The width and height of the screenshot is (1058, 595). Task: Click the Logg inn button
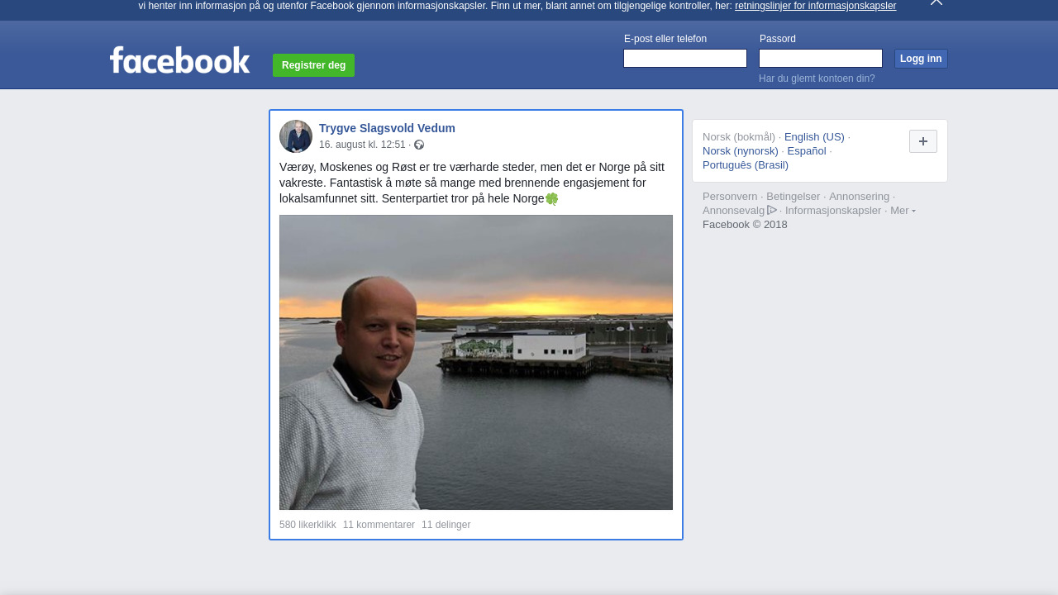921,59
